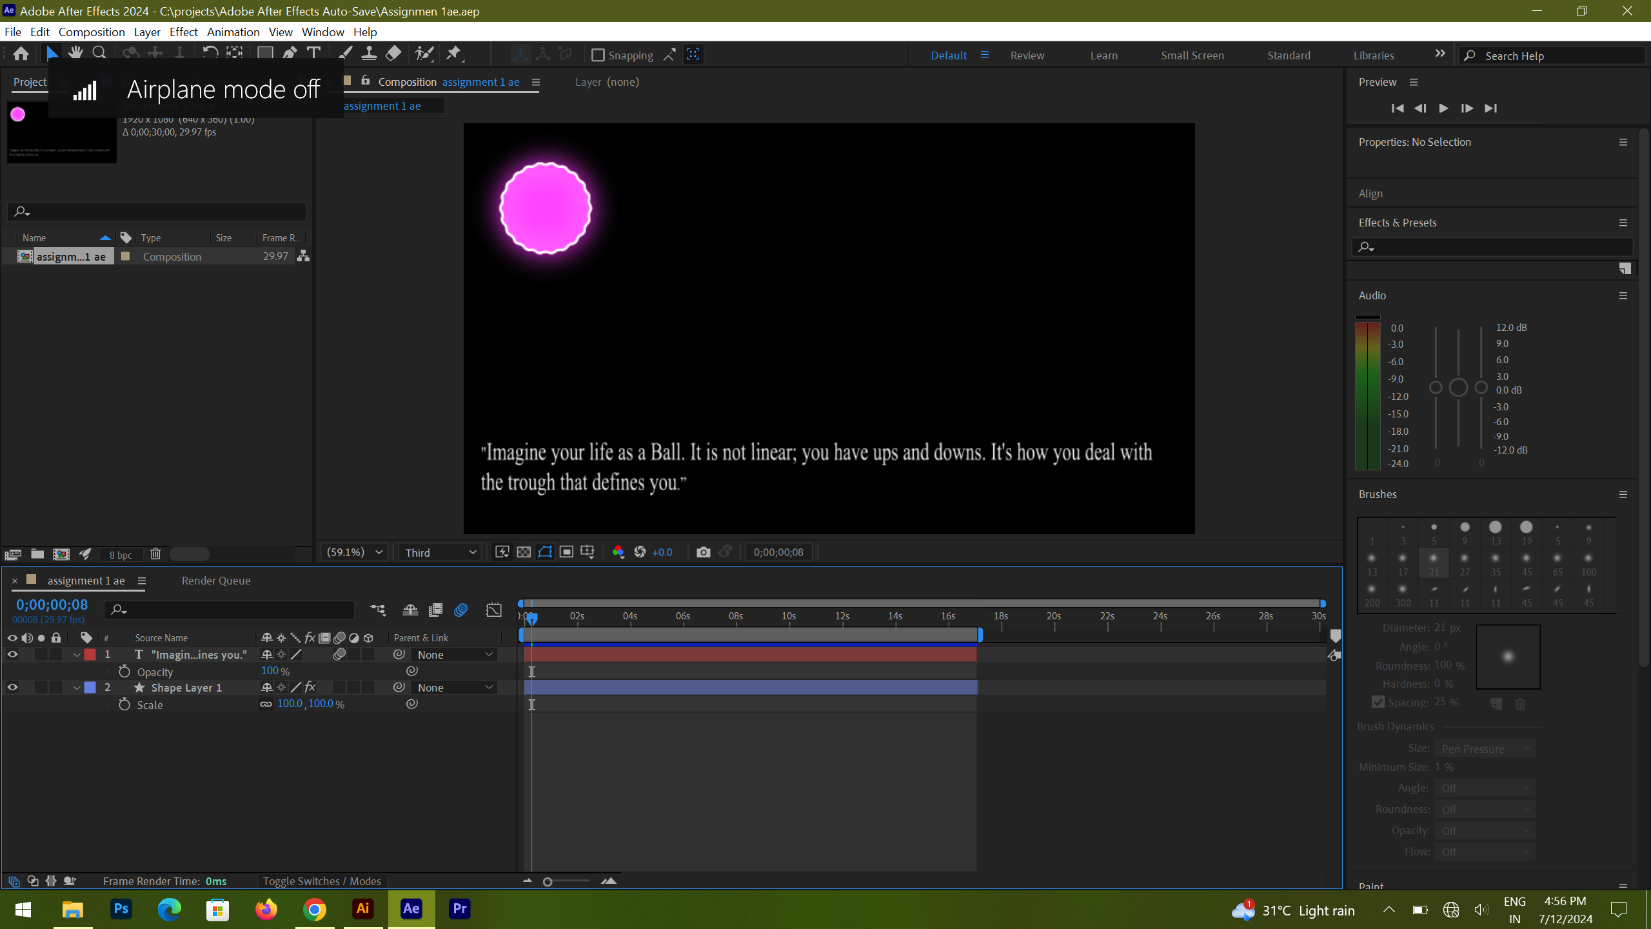The height and width of the screenshot is (929, 1651).
Task: Select the Puppet Pin tool
Action: coord(454,54)
